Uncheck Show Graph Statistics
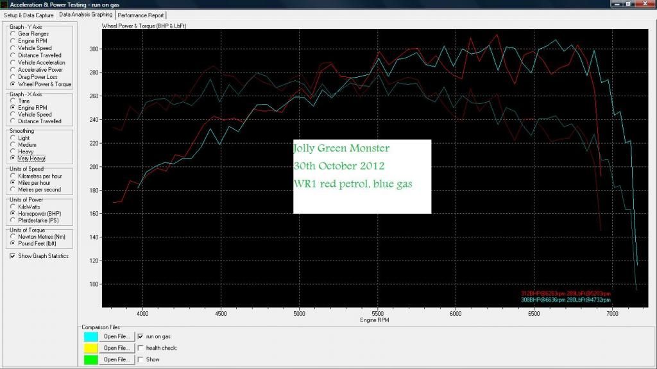Viewport: 657px width, 369px height. coord(13,256)
